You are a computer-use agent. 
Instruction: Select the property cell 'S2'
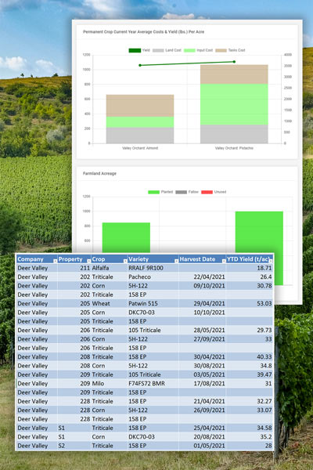74,446
